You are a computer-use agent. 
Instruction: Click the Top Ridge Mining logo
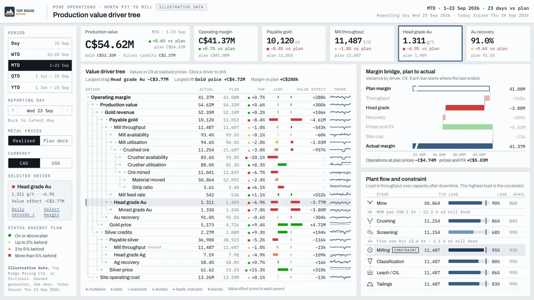[19, 12]
